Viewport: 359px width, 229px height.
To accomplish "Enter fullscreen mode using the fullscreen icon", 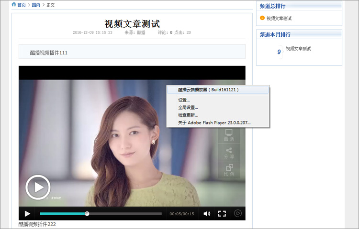I will coord(222,214).
